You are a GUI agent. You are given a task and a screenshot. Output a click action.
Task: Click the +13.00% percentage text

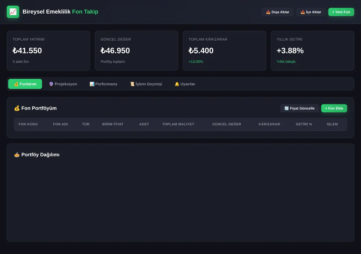point(196,62)
